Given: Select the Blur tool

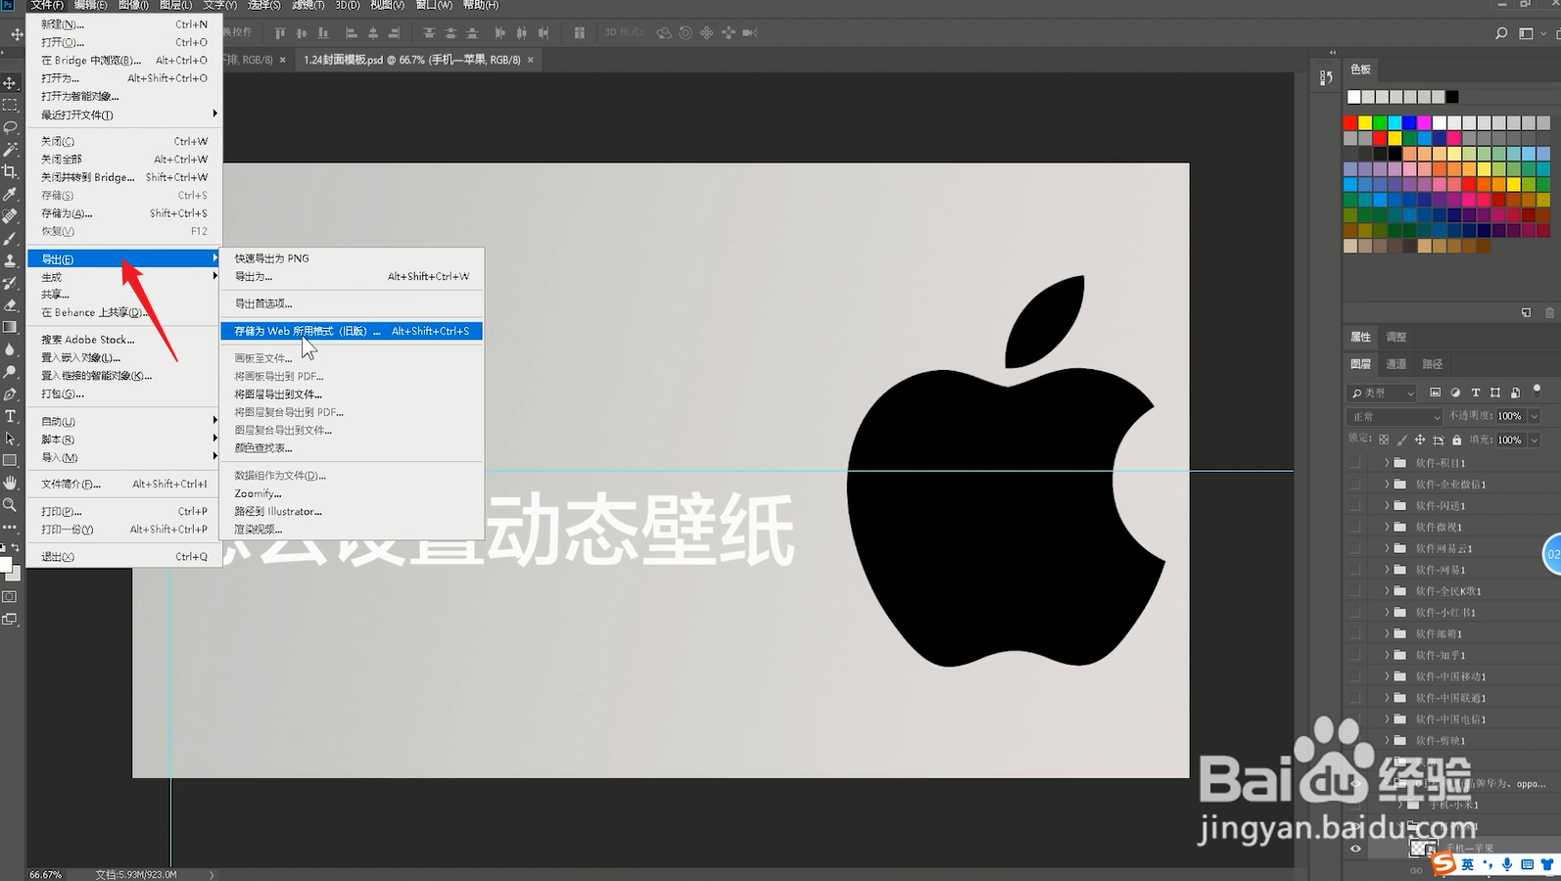Looking at the screenshot, I should coord(10,349).
